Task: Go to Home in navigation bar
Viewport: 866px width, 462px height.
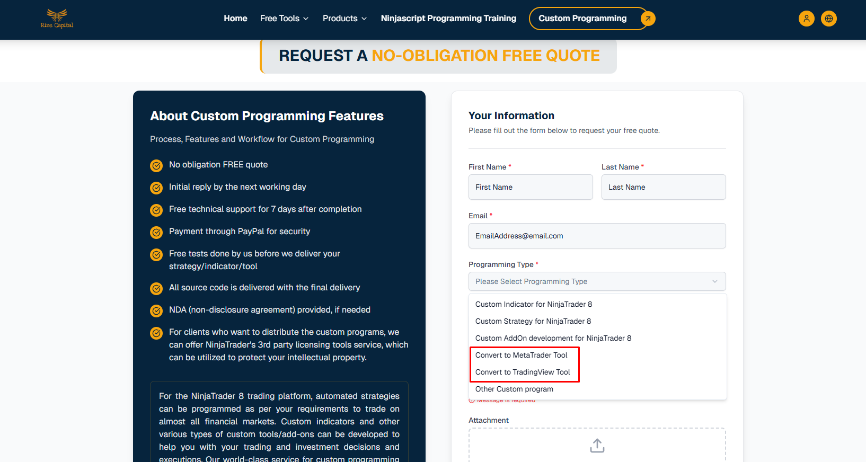Action: click(x=235, y=19)
